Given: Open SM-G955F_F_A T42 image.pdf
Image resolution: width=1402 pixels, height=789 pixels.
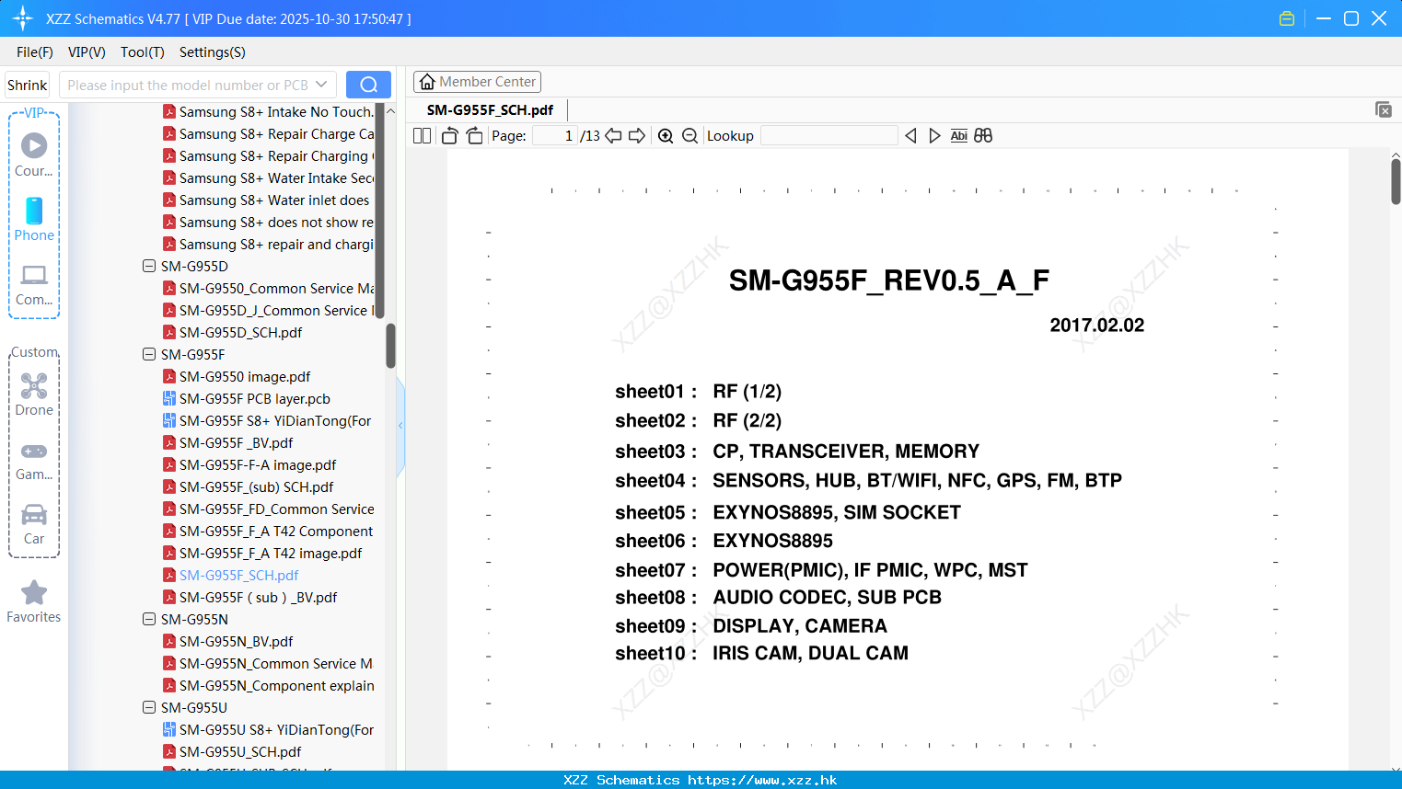Looking at the screenshot, I should click(x=271, y=553).
